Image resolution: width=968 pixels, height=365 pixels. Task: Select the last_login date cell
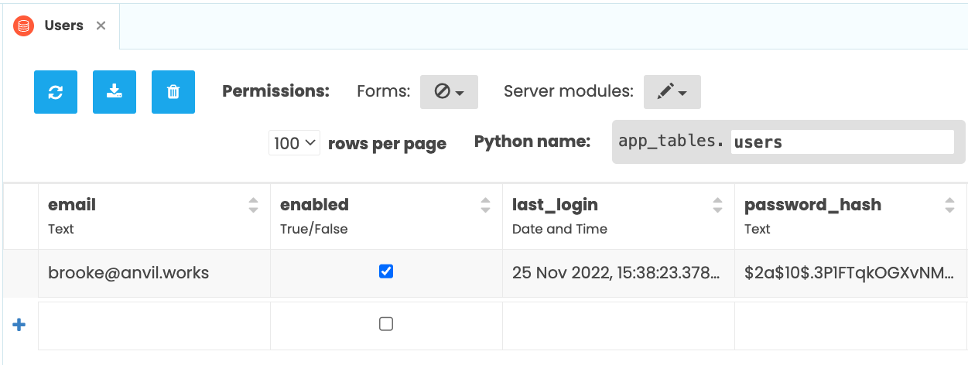[617, 272]
